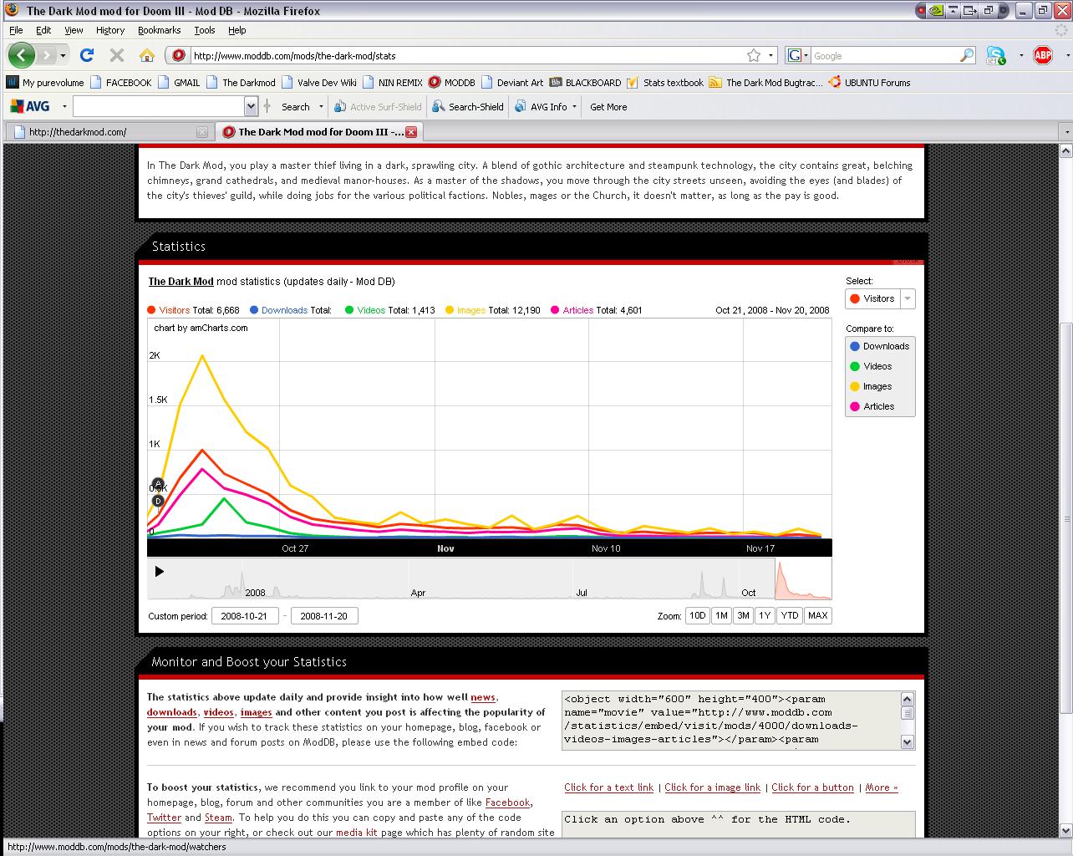Click the Forward navigation arrow
The height and width of the screenshot is (856, 1073).
47,55
